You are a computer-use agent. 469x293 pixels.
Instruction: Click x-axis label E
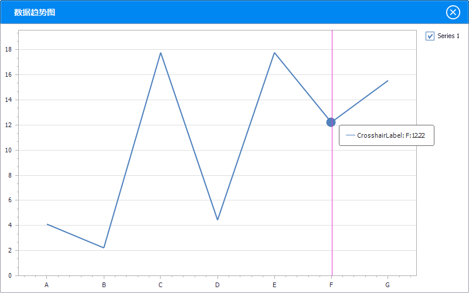click(274, 285)
